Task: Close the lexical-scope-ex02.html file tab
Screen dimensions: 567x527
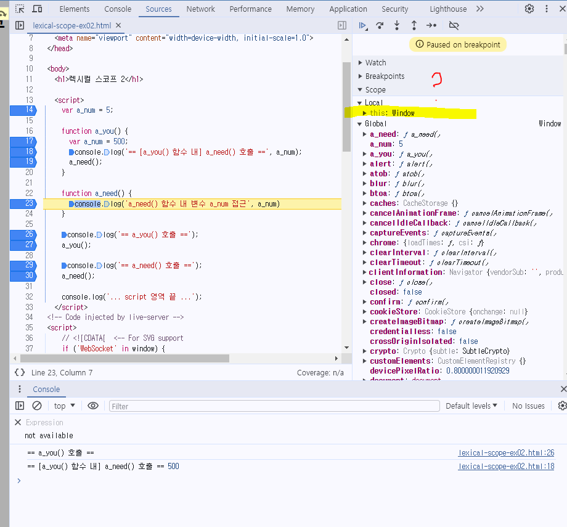Action: tap(118, 25)
